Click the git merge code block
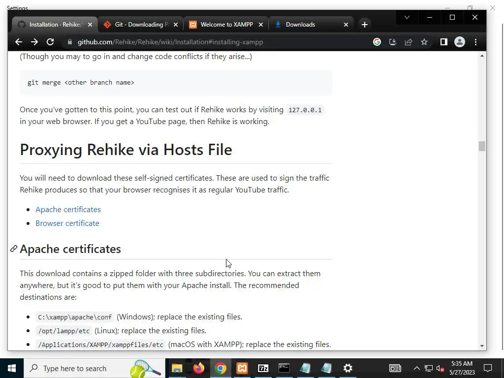 176,83
